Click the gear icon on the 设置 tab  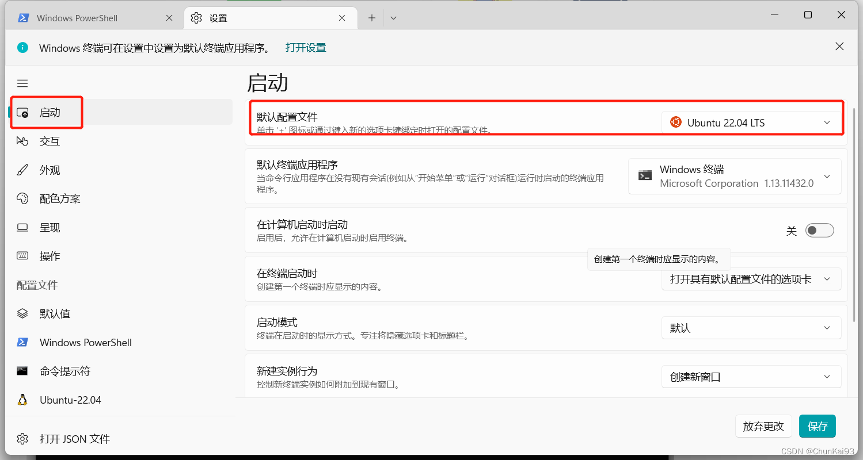point(196,18)
